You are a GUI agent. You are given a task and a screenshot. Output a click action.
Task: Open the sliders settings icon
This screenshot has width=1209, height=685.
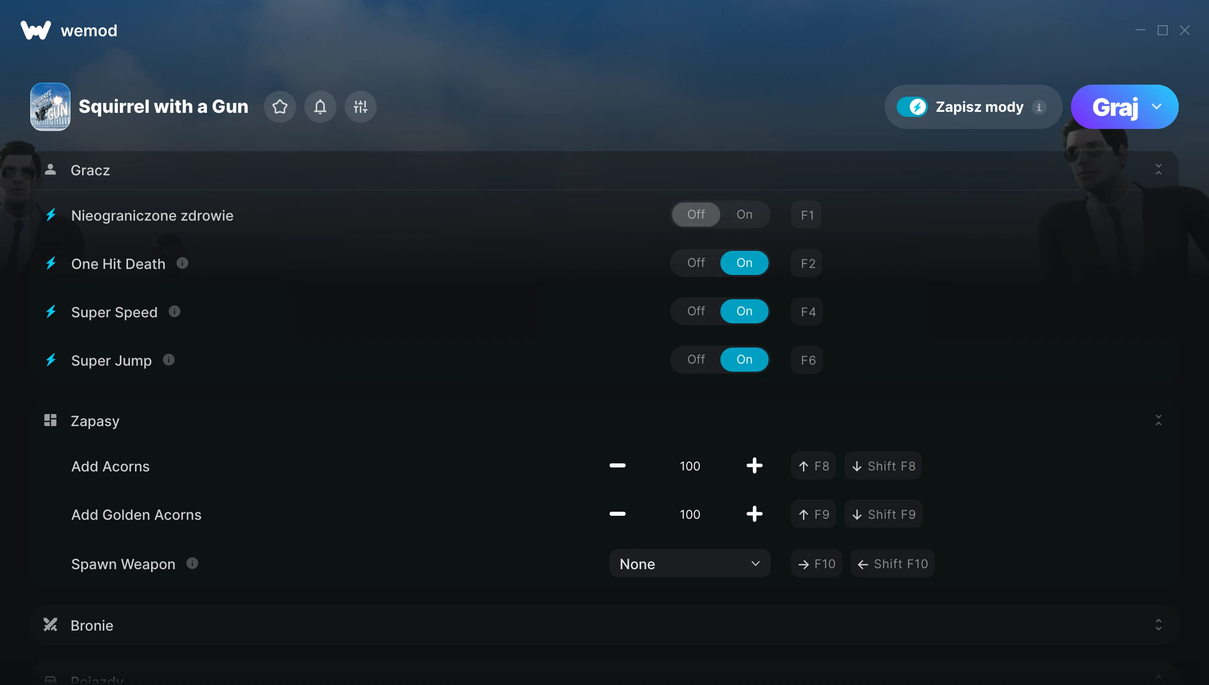361,107
